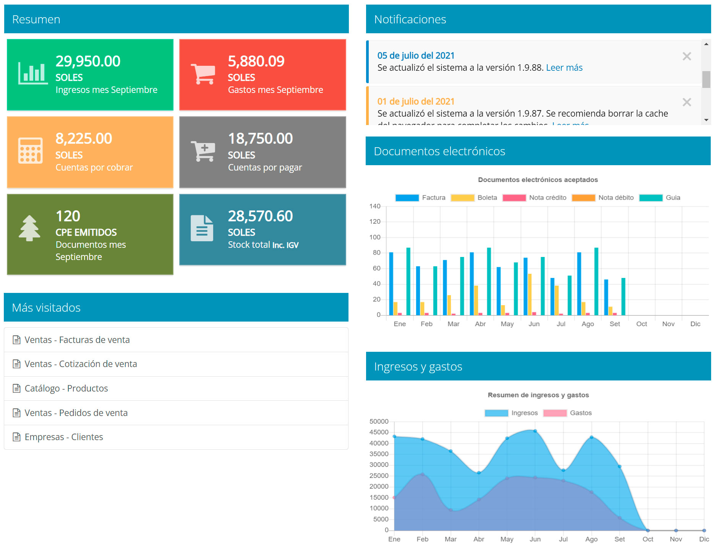Click the document icon on Stock total card
This screenshot has height=551, width=718.
[202, 228]
